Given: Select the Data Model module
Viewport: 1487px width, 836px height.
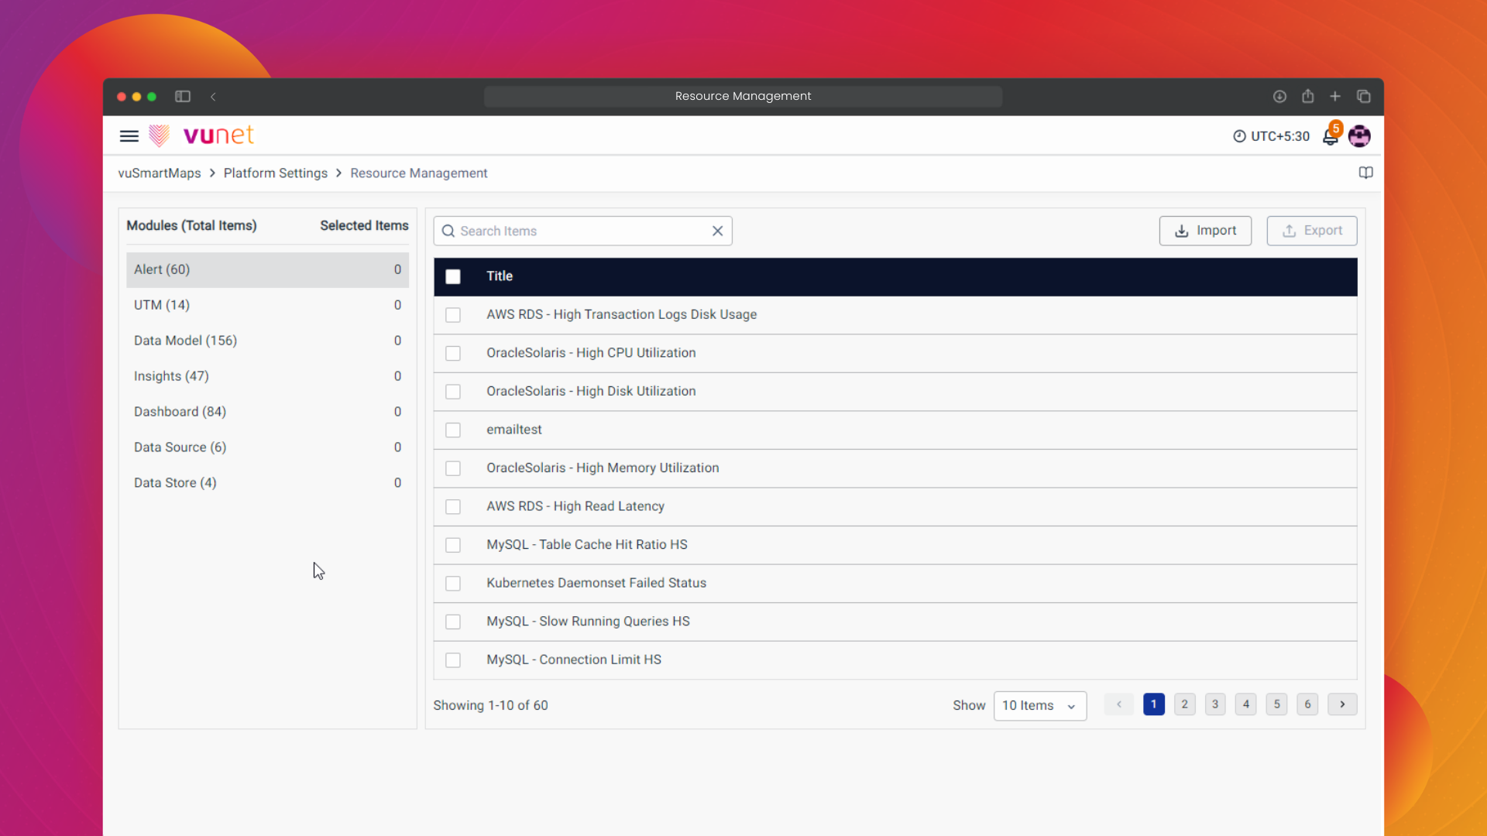Looking at the screenshot, I should 185,341.
